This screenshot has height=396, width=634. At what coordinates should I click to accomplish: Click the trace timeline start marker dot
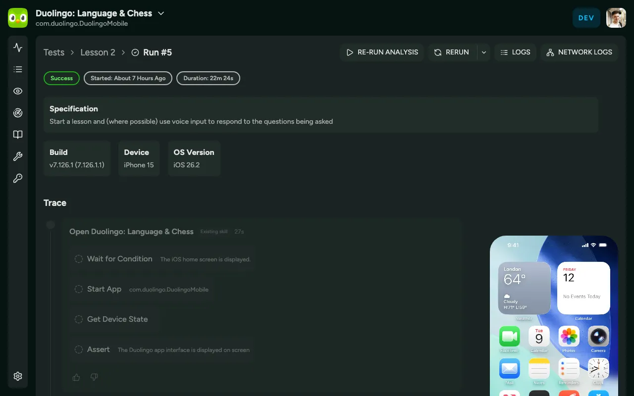click(x=51, y=225)
